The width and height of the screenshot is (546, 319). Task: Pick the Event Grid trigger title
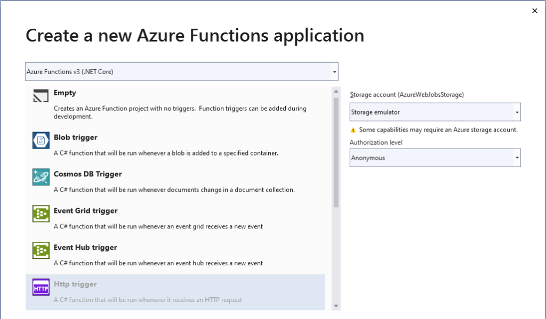85,211
